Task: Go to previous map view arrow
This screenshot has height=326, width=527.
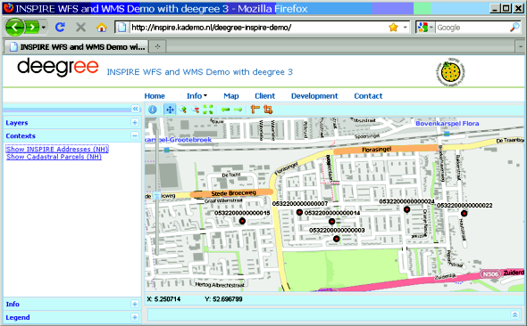Action: (225, 110)
